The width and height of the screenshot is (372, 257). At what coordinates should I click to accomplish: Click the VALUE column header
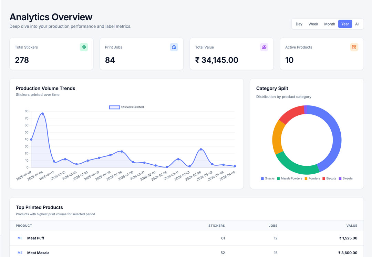(x=352, y=226)
